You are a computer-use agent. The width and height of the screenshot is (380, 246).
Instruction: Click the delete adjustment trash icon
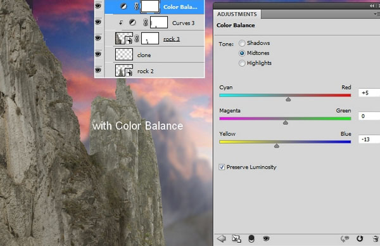[x=376, y=239]
